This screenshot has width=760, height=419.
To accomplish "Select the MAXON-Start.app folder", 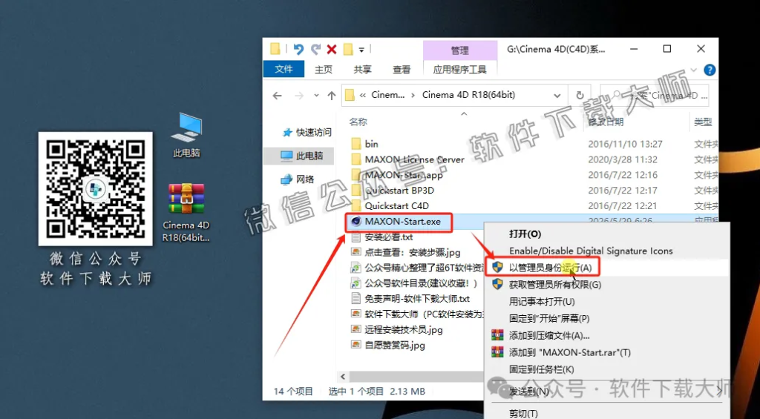I will tap(396, 175).
